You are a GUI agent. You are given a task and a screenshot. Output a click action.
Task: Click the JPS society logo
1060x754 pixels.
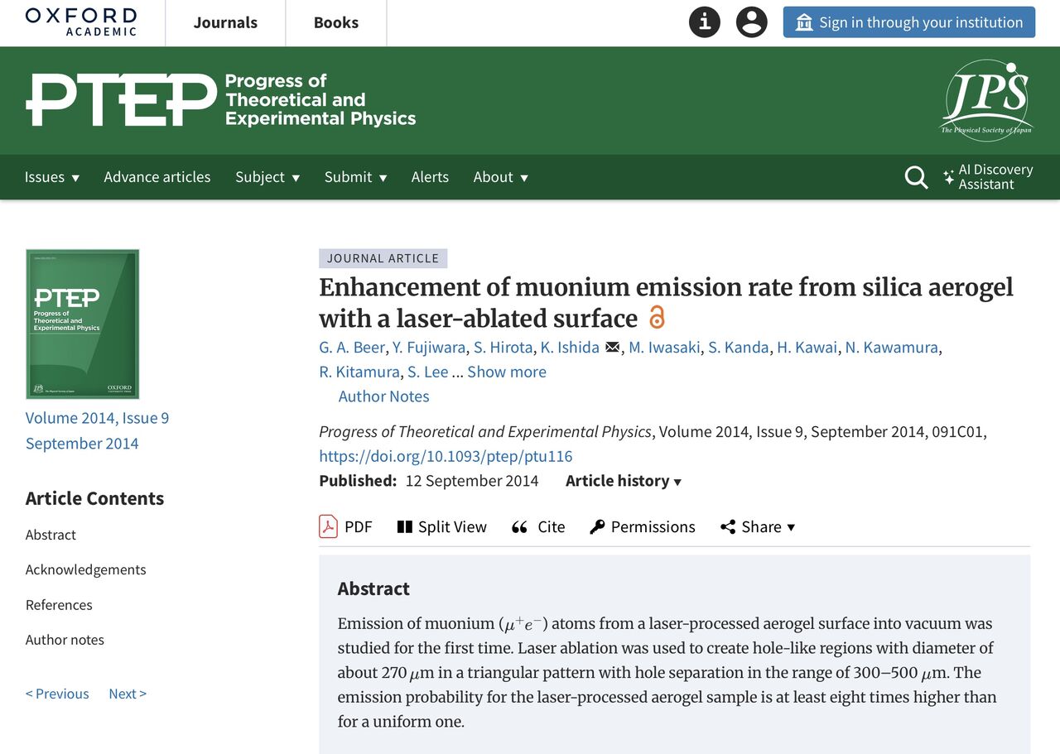(986, 100)
